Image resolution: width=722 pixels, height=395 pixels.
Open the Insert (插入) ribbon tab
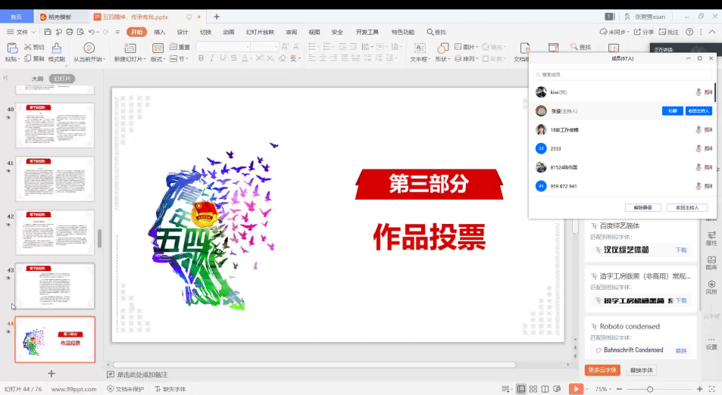pos(159,33)
